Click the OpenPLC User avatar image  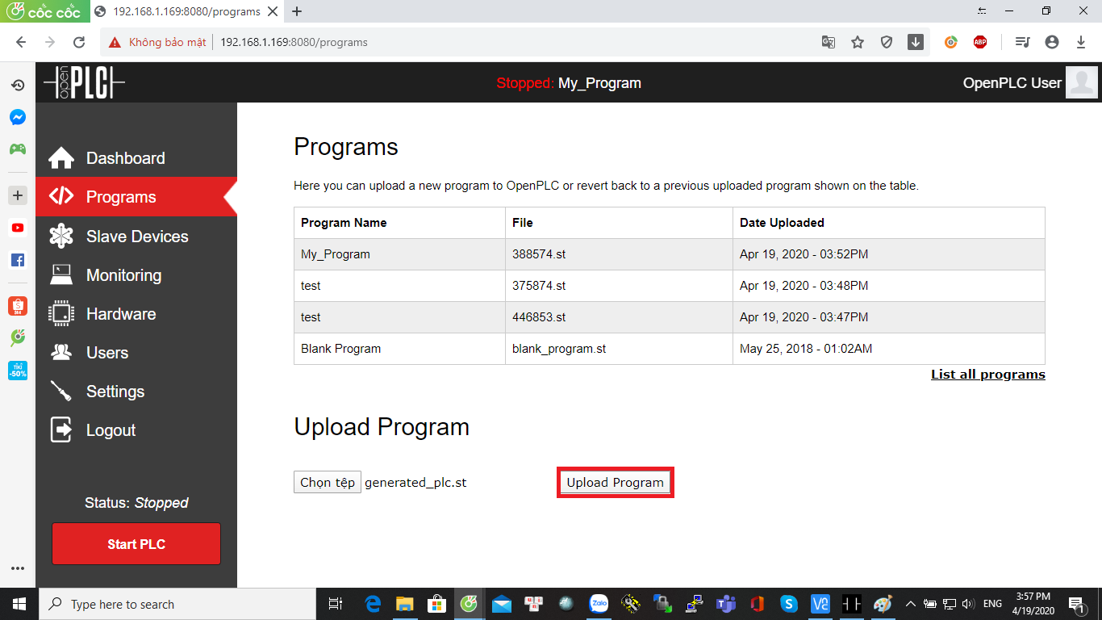[1081, 82]
